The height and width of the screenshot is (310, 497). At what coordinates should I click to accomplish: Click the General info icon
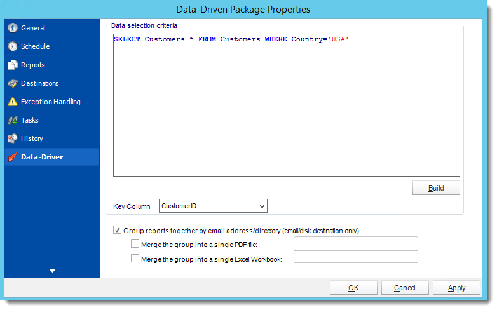[13, 28]
